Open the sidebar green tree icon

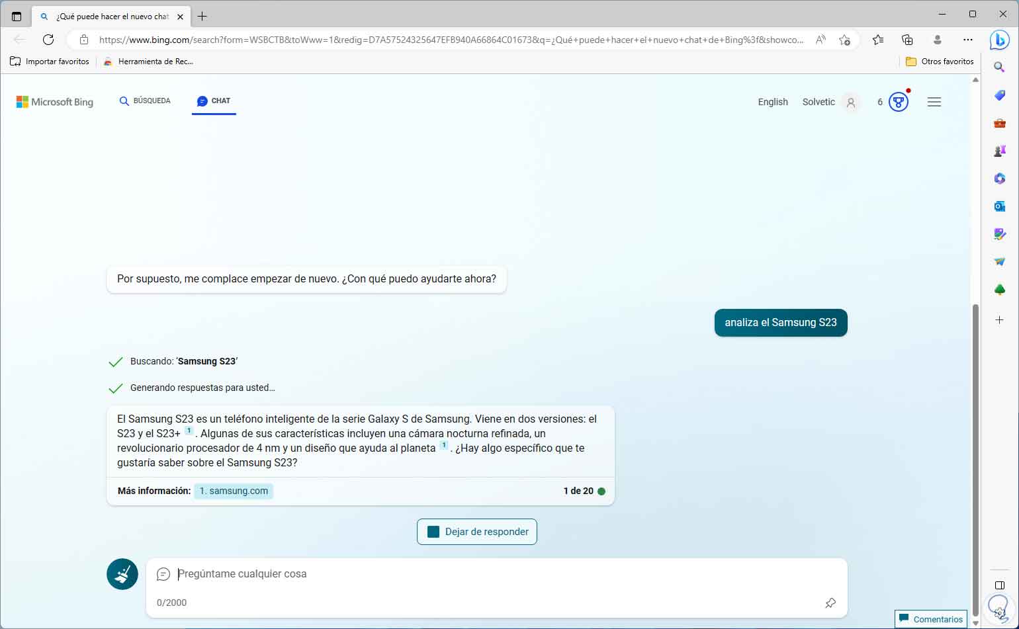tap(999, 290)
